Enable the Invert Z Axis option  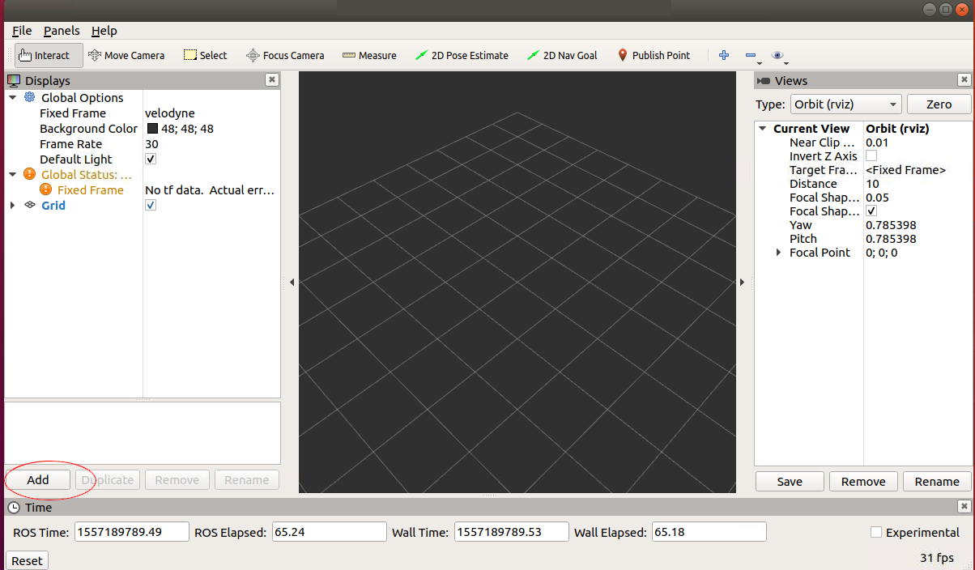point(872,155)
